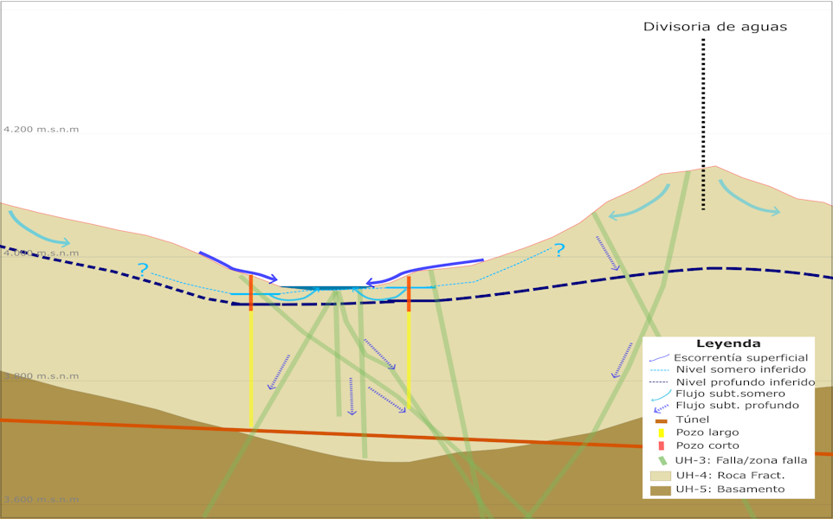The height and width of the screenshot is (519, 833).
Task: Click the "Divisoria de aguas" title label
Action: click(x=714, y=27)
